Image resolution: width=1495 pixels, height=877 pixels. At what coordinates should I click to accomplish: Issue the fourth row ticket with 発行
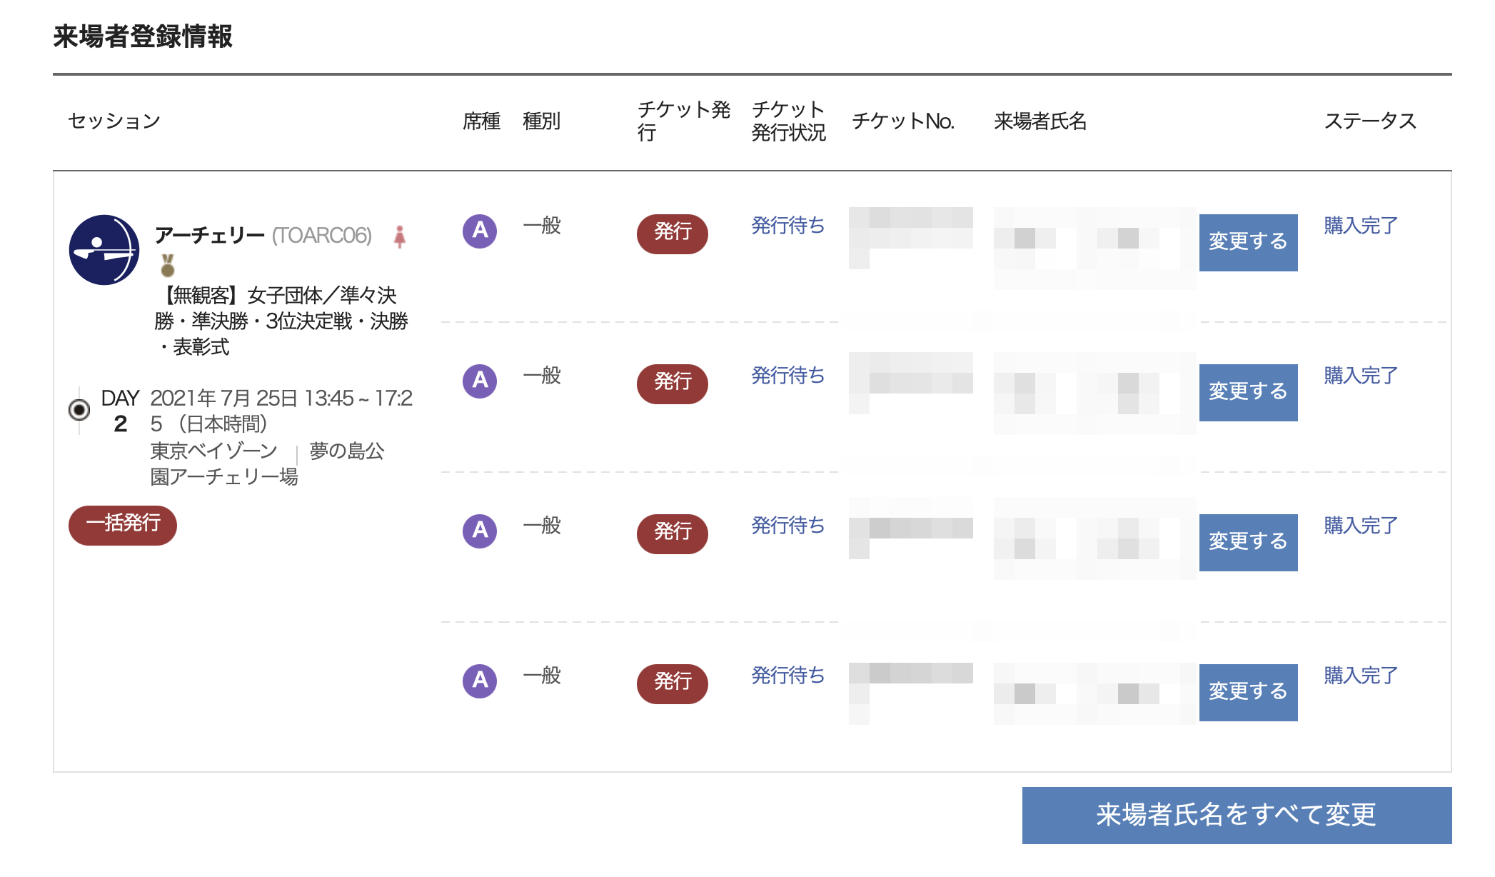point(672,683)
